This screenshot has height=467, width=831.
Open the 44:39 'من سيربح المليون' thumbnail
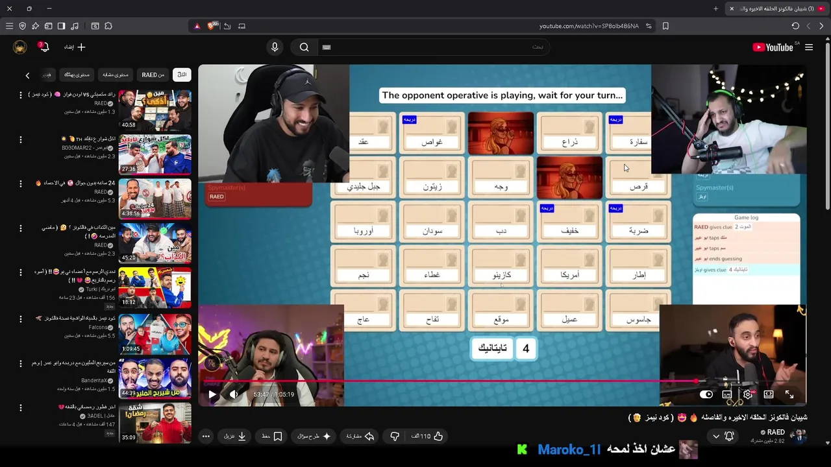[x=155, y=378]
